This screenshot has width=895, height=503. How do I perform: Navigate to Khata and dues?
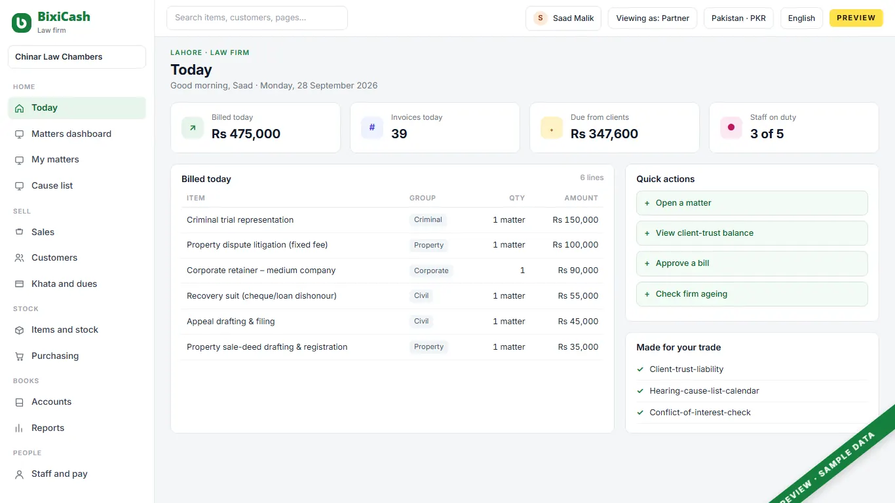click(77, 284)
